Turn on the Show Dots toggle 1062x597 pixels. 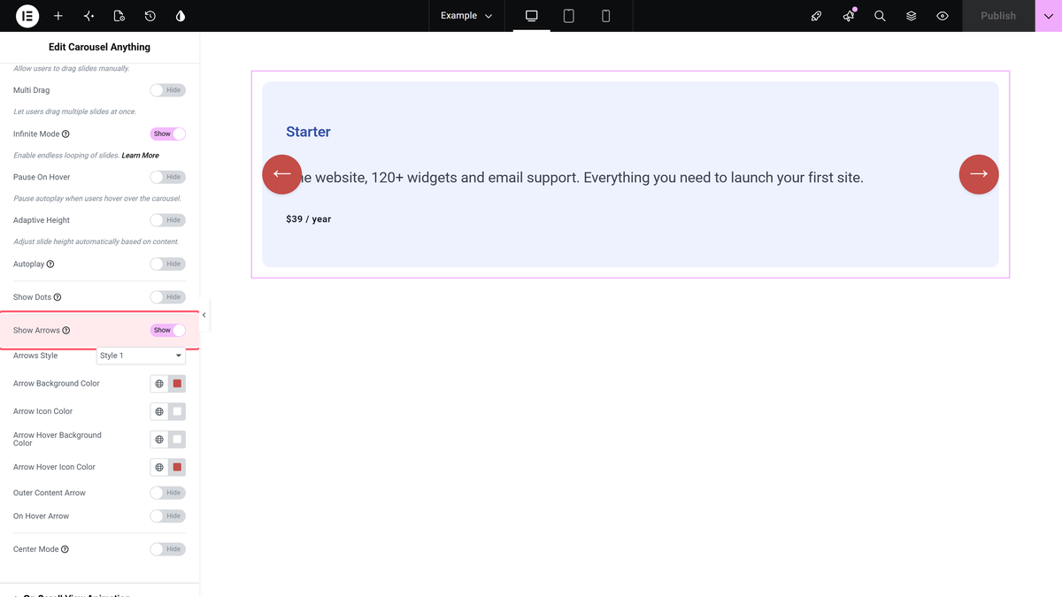(x=167, y=297)
